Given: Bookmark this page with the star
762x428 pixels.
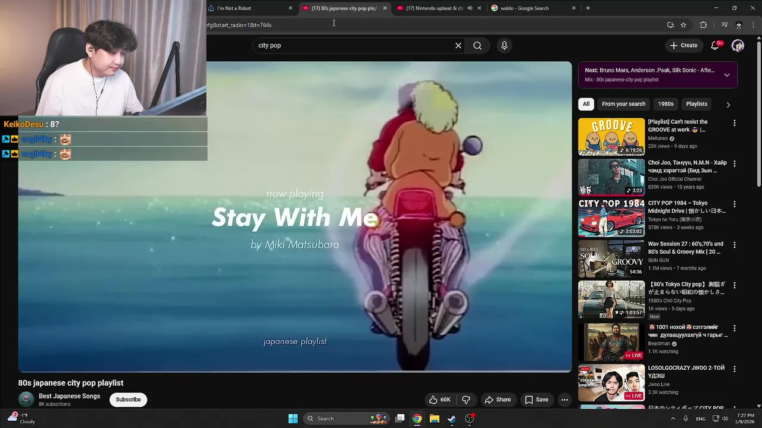Looking at the screenshot, I should [x=683, y=25].
